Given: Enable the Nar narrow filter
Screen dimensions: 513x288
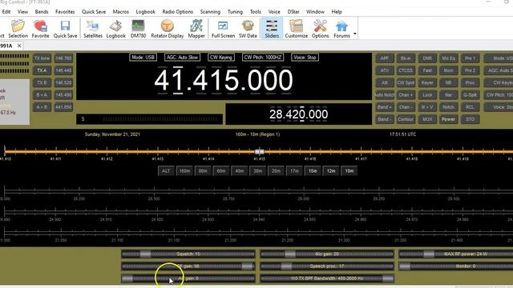Looking at the screenshot, I should tap(449, 95).
